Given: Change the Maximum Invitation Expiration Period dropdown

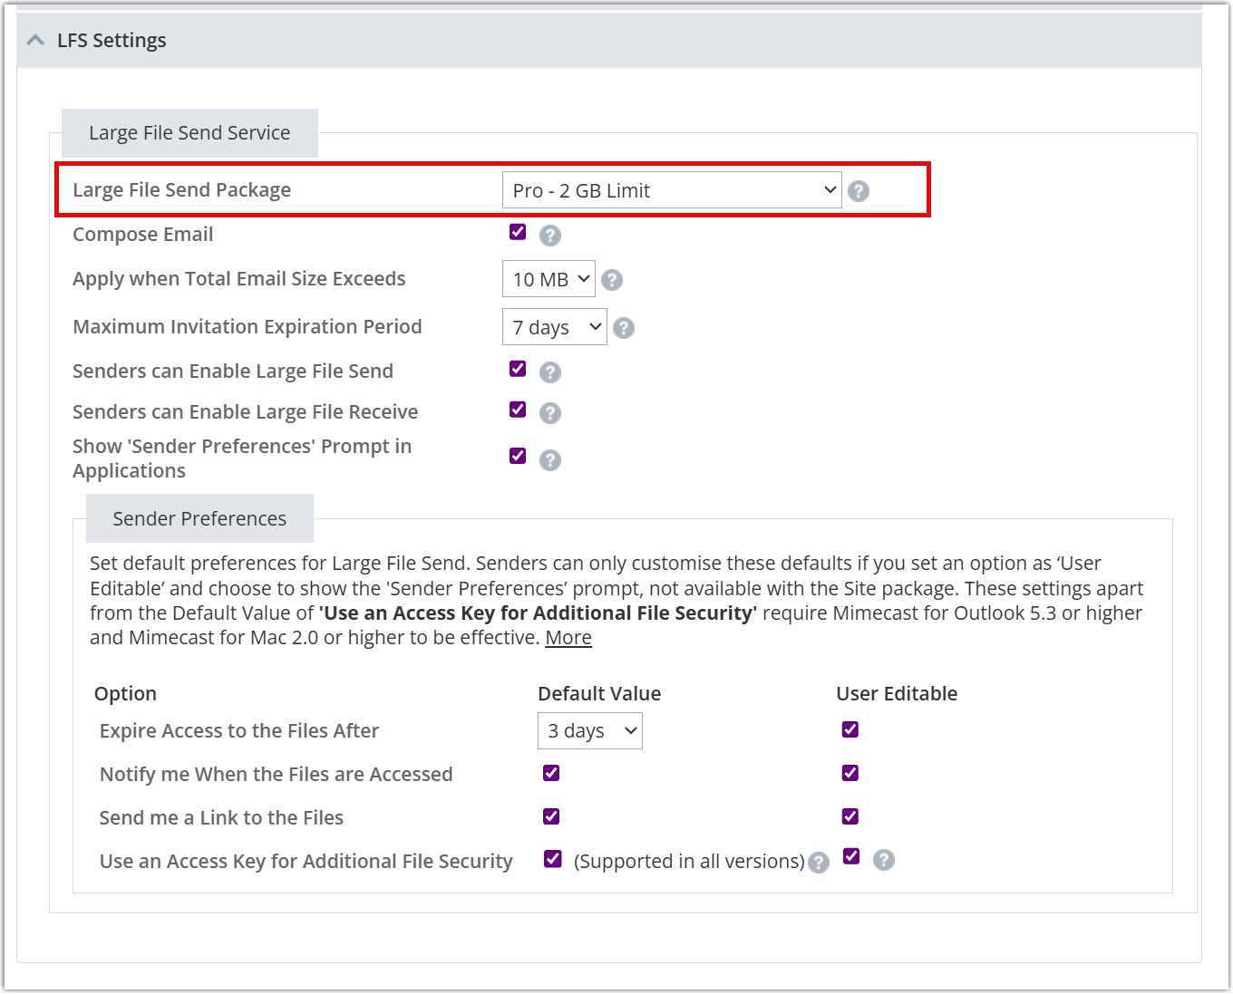Looking at the screenshot, I should coord(554,327).
